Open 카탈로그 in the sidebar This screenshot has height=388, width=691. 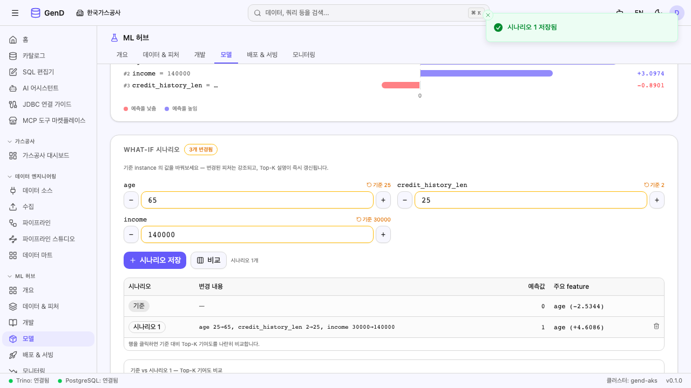(x=49, y=56)
